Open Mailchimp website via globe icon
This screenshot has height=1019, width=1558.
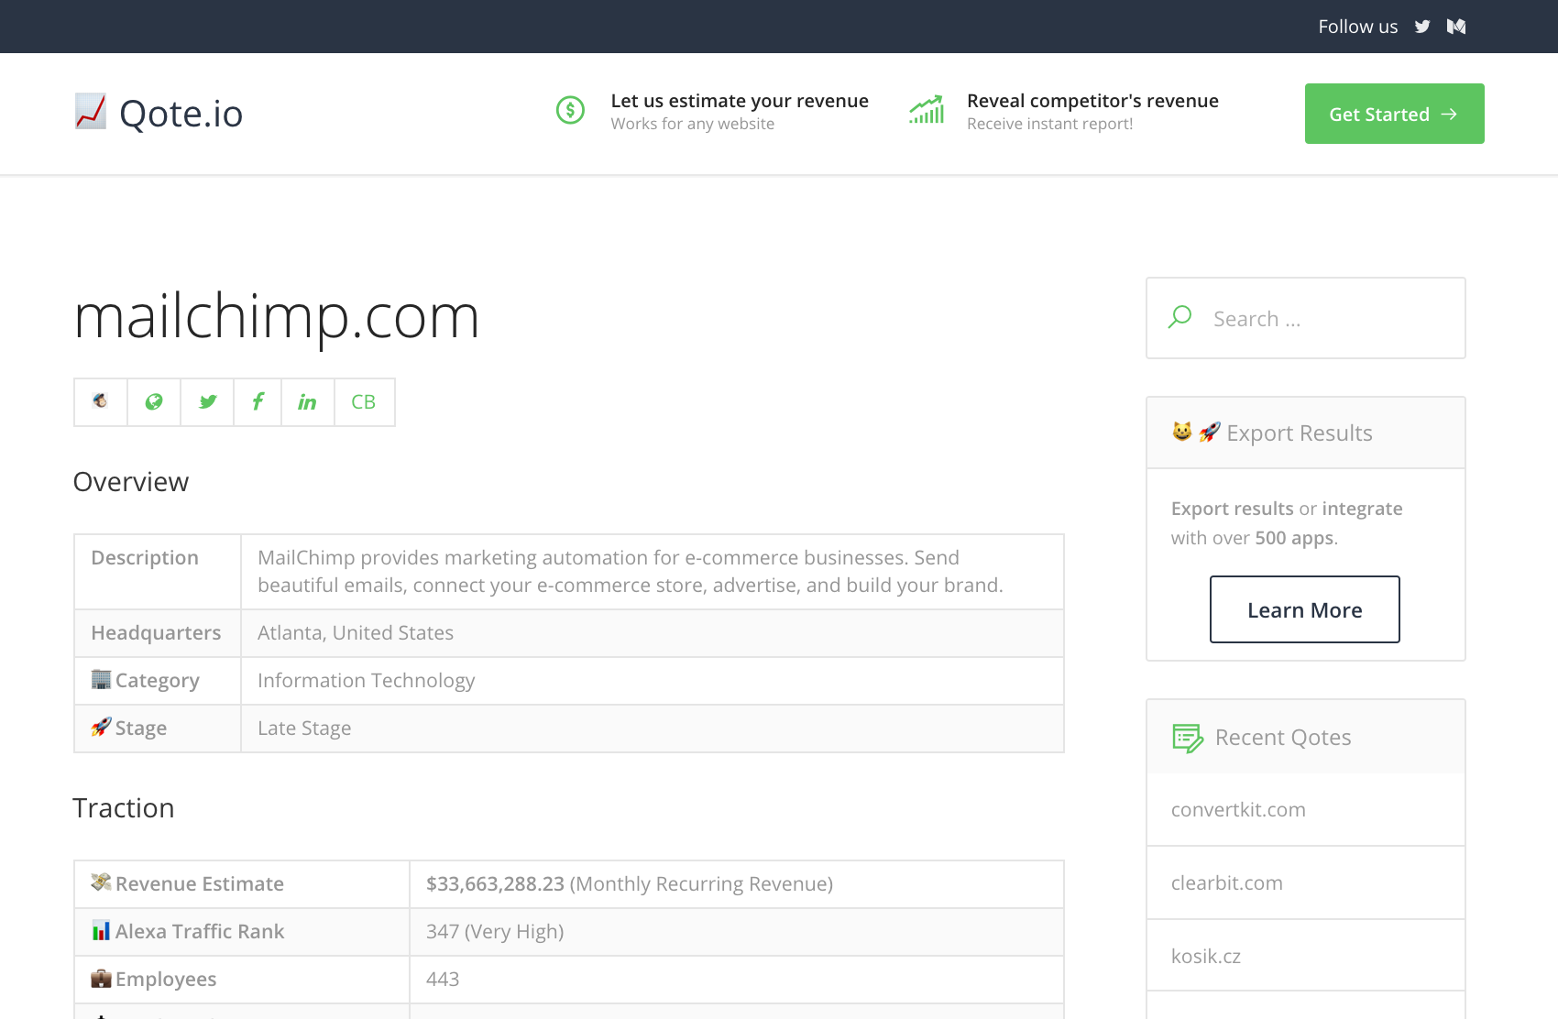(154, 401)
